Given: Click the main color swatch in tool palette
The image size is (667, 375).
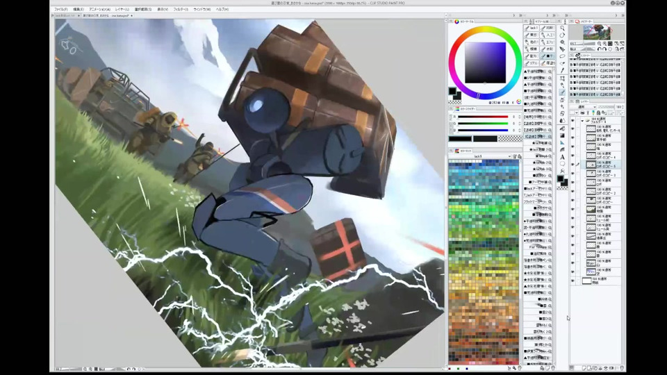Looking at the screenshot, I should (560, 178).
